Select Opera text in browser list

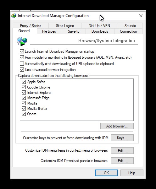point(32,114)
